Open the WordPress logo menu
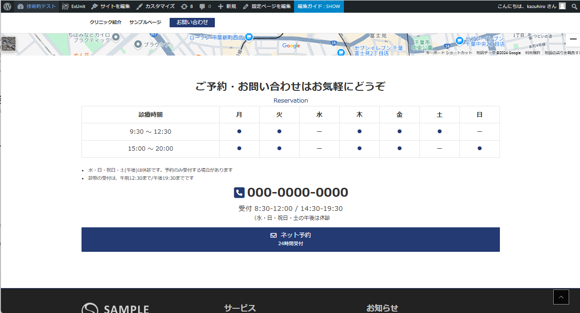Viewport: 580px width, 313px height. (8, 7)
